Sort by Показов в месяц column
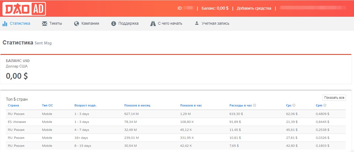354x152 pixels. tap(137, 105)
